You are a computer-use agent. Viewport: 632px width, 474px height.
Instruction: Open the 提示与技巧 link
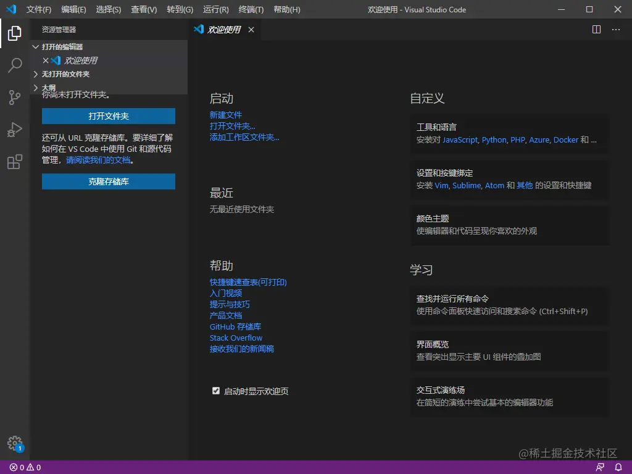230,304
